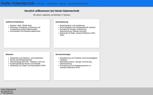Click Virtualisierung und Container list entry
Viewport: 153px width, 95px height.
click(79, 59)
